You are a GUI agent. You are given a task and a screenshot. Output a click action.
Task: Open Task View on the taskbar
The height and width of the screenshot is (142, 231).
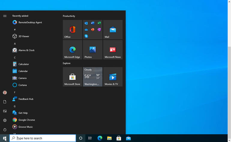[90, 138]
